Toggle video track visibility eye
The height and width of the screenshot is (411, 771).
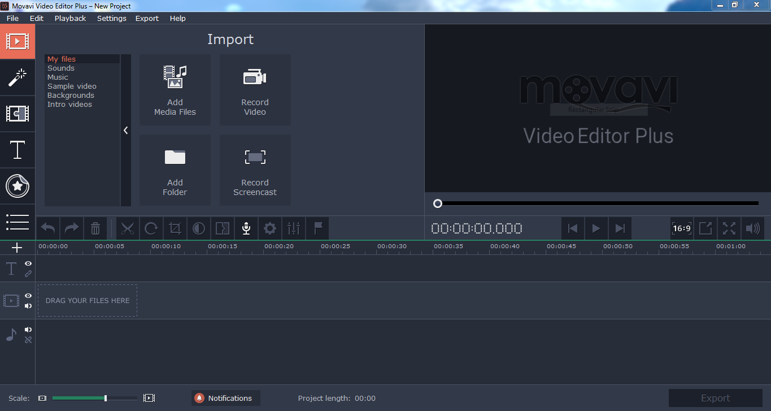pos(28,296)
